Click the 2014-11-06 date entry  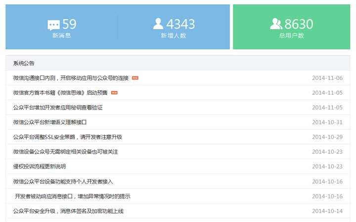pos(327,78)
